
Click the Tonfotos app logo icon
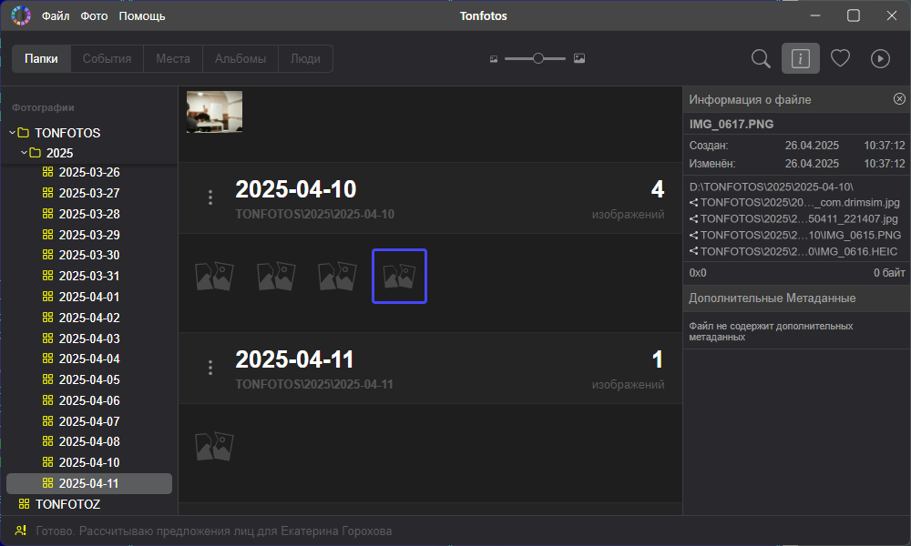21,15
